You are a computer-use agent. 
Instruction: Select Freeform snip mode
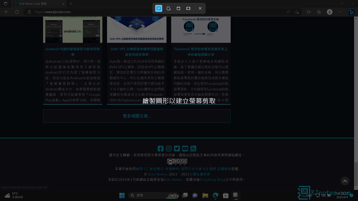168,8
